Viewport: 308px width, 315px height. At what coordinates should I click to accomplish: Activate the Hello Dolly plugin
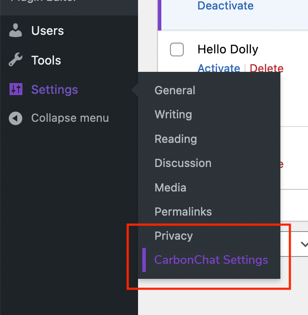(x=219, y=68)
